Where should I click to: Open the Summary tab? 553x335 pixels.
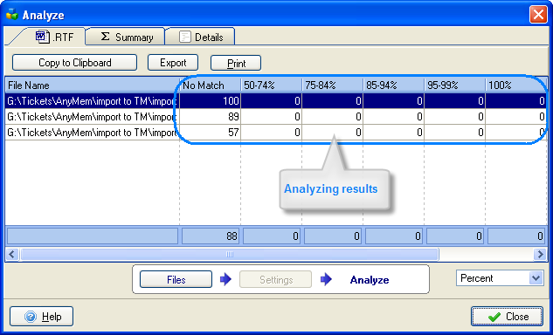[126, 37]
